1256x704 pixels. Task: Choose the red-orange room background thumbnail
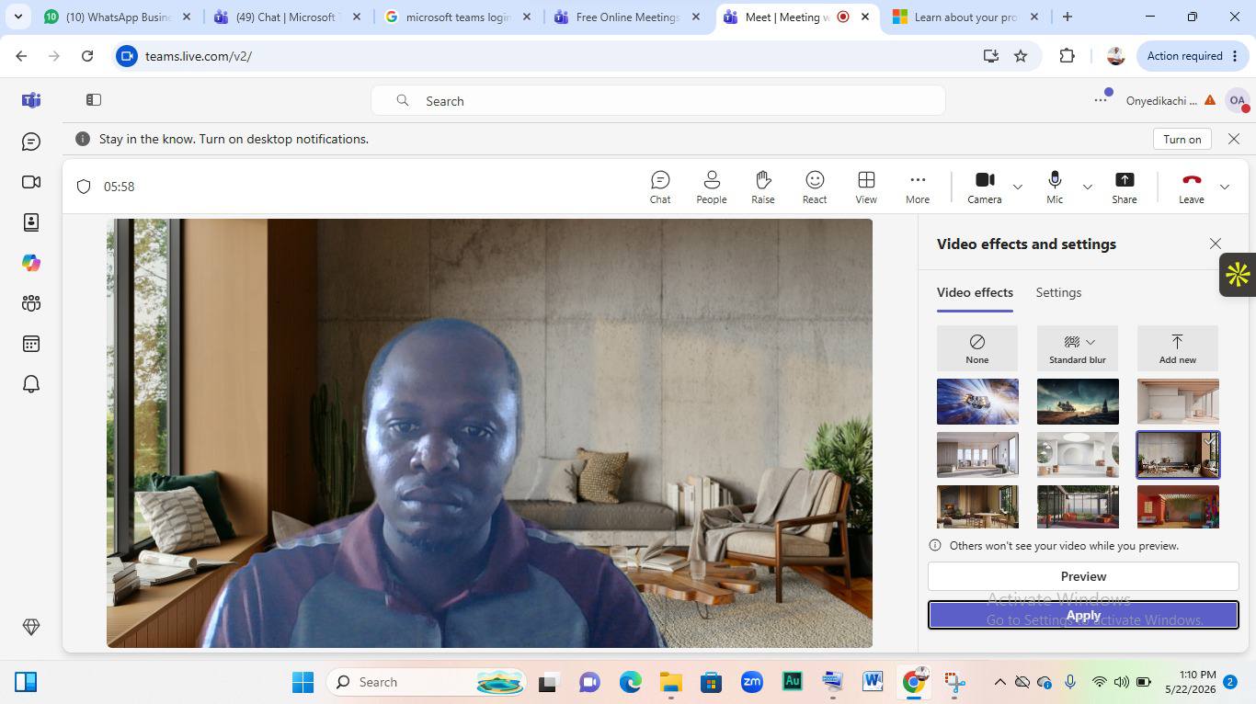1178,507
